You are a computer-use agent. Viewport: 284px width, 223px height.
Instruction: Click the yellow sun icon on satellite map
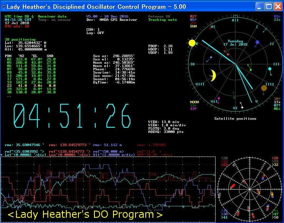click(192, 43)
